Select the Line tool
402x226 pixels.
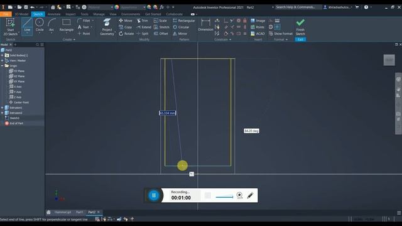click(x=27, y=26)
